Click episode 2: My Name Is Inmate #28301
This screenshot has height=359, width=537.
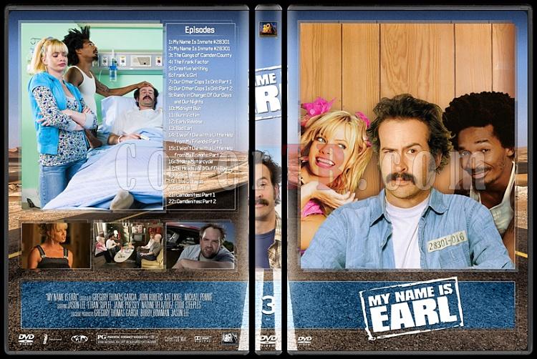[199, 49]
